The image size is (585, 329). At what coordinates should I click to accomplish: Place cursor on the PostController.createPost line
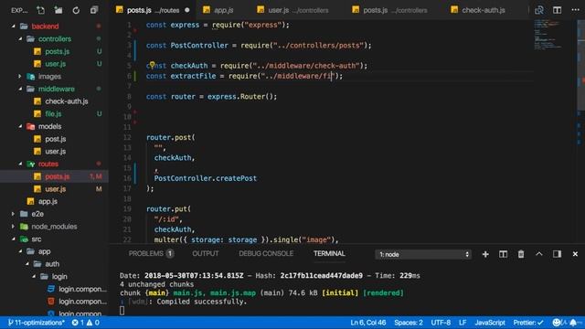click(205, 178)
